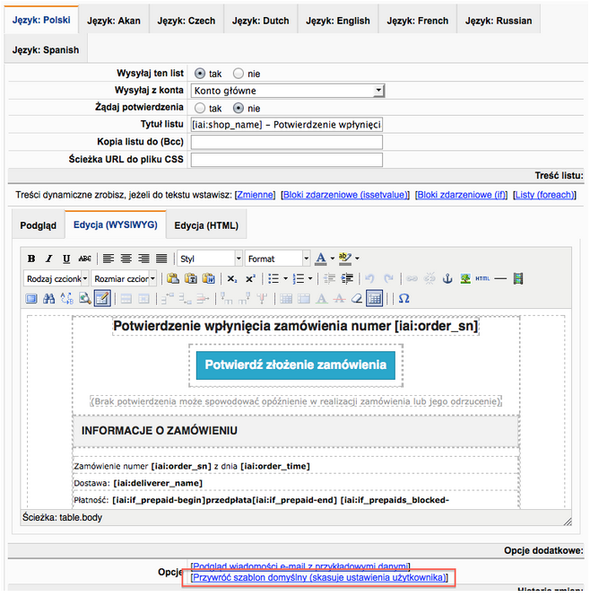
Task: Open Find (binoculars) tool
Action: (48, 299)
